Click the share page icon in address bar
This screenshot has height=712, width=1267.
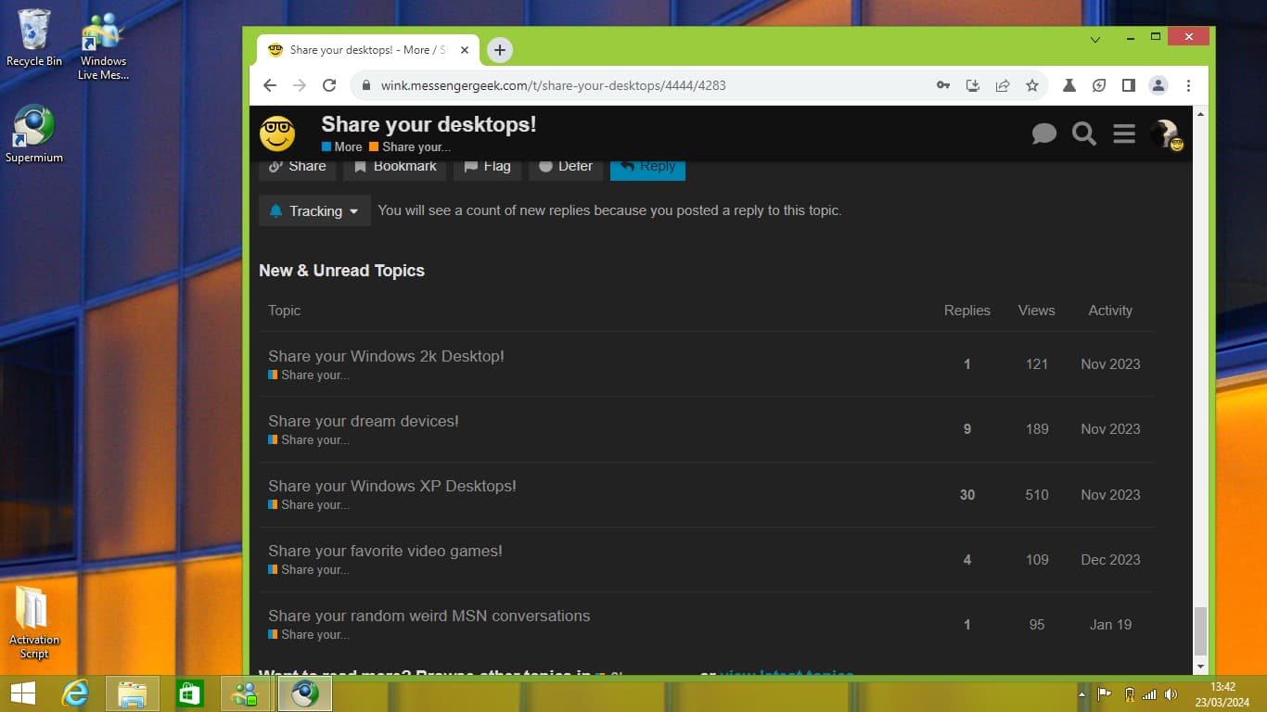1003,85
